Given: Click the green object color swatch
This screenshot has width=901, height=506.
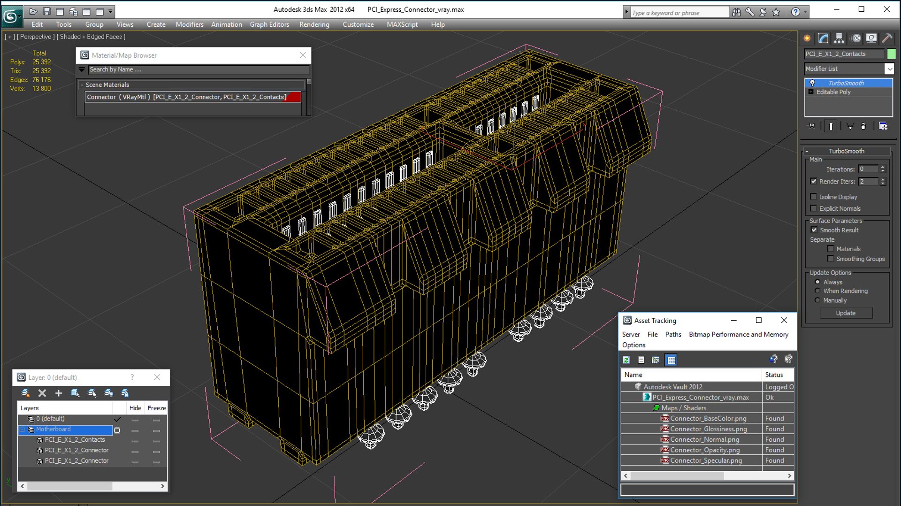Looking at the screenshot, I should coord(891,54).
